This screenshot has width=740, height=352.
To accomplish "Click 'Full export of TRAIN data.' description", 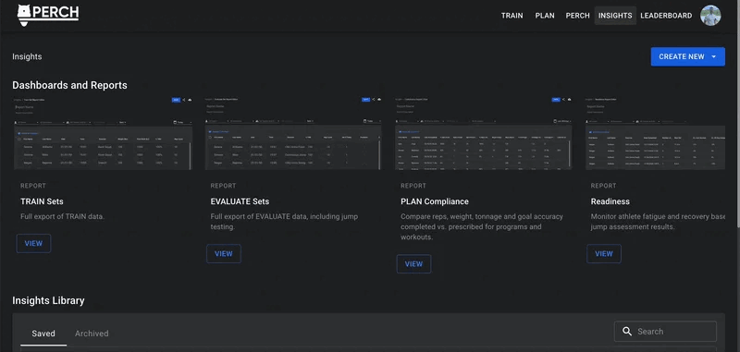I will pyautogui.click(x=62, y=217).
